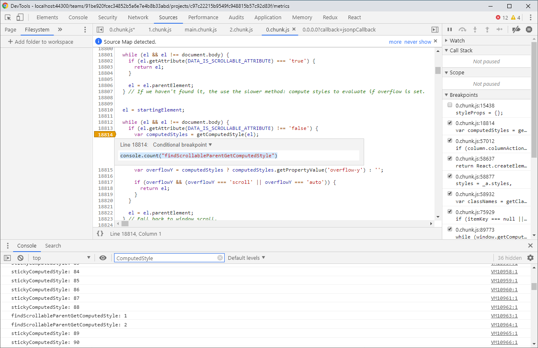The height and width of the screenshot is (348, 538).
Task: Step over the next function call
Action: tap(462, 29)
